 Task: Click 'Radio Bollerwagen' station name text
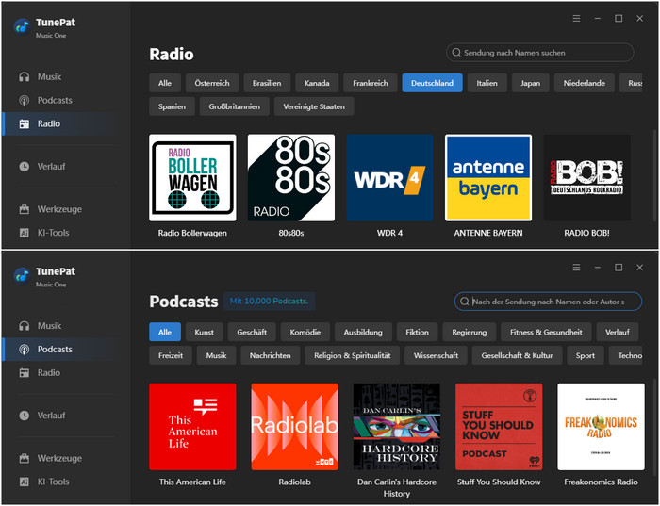coord(192,233)
